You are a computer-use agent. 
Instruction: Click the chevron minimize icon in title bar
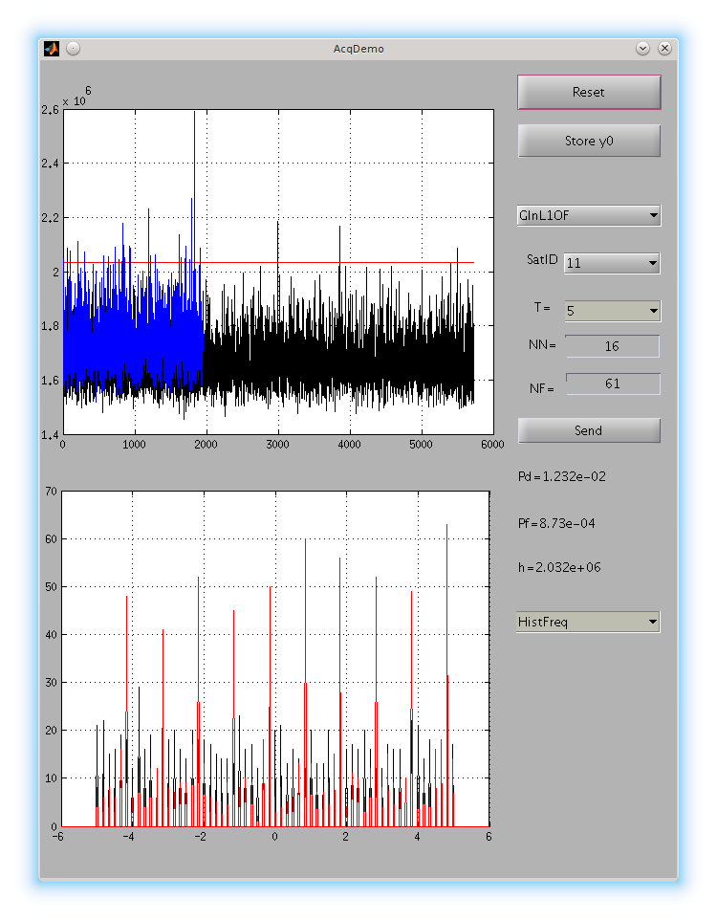coord(642,48)
